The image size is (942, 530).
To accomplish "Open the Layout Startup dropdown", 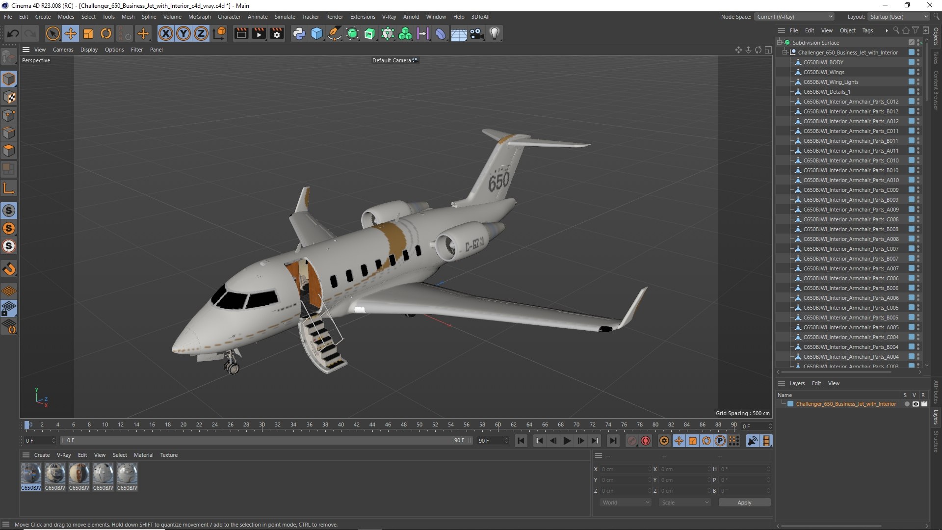I will [899, 17].
